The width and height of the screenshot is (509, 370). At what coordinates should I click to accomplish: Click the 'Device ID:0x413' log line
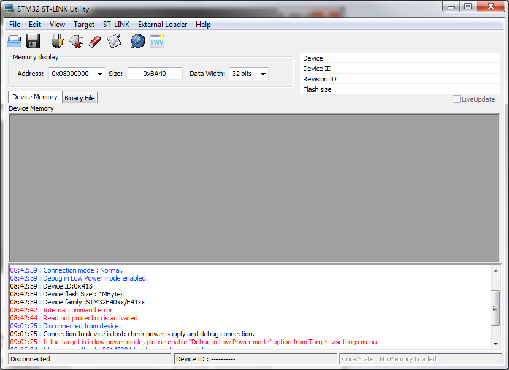pyautogui.click(x=52, y=286)
